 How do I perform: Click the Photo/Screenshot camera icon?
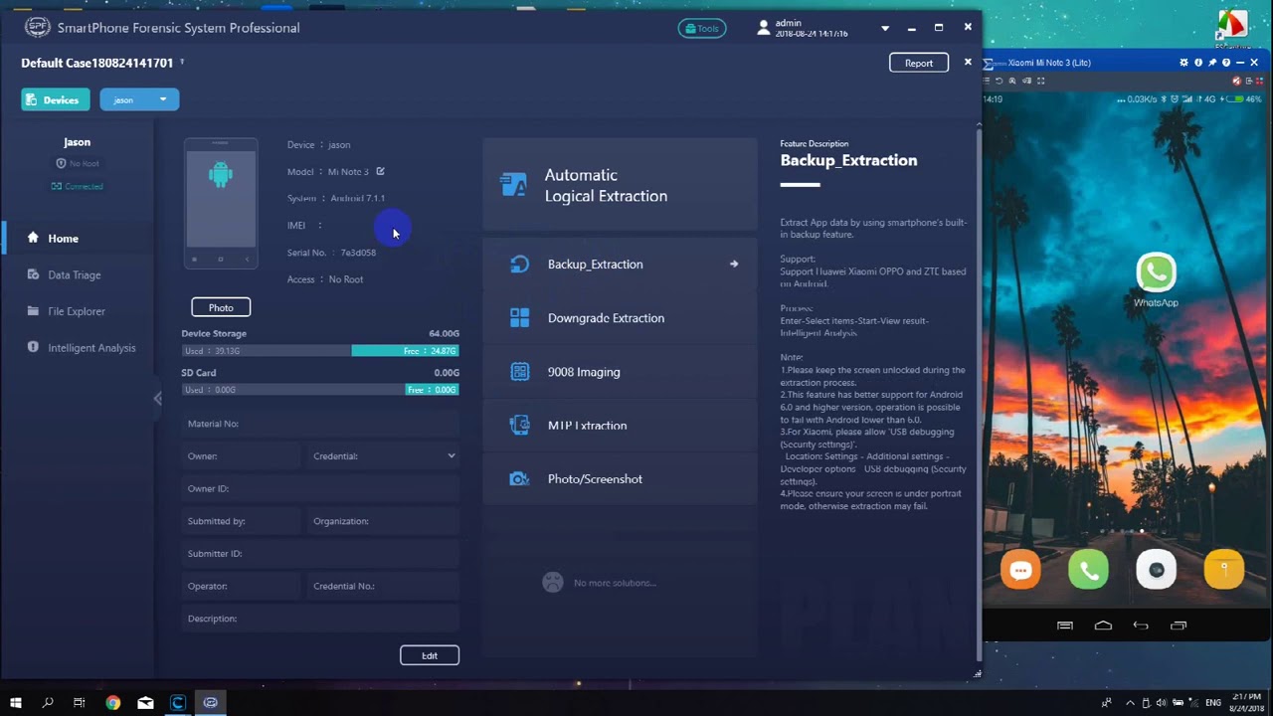(519, 479)
